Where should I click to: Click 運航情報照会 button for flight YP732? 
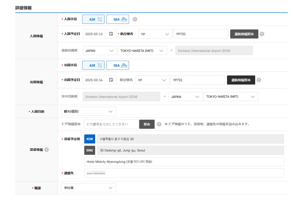click(244, 34)
